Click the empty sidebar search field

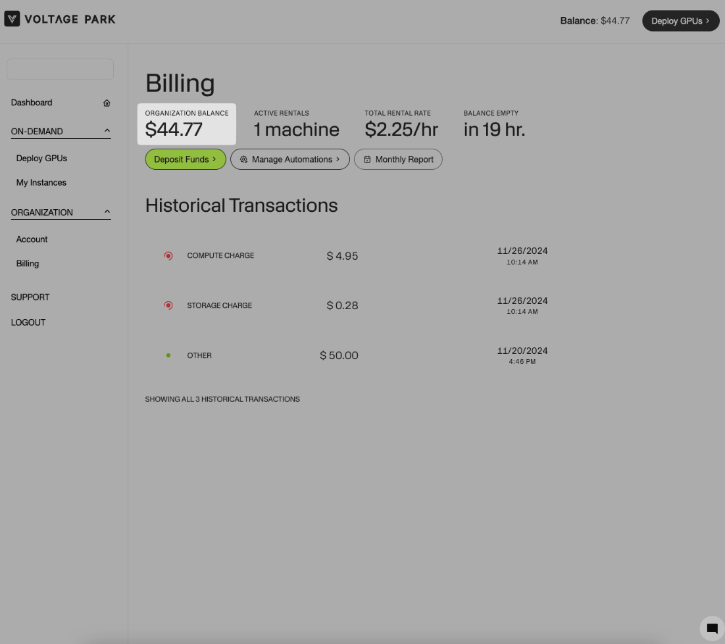[60, 69]
